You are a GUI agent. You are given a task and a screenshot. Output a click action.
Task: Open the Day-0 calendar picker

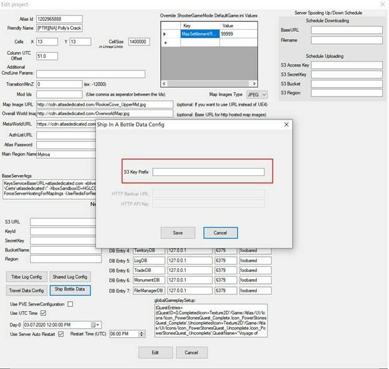tap(95, 325)
